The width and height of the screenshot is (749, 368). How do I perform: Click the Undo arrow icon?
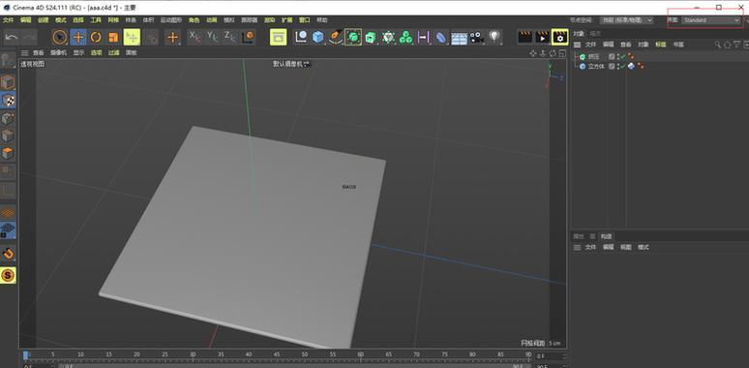click(12, 37)
